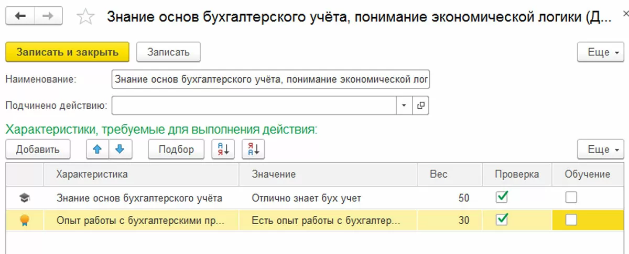Image resolution: width=629 pixels, height=254 pixels.
Task: Move selected row up with blue arrow
Action: (97, 149)
